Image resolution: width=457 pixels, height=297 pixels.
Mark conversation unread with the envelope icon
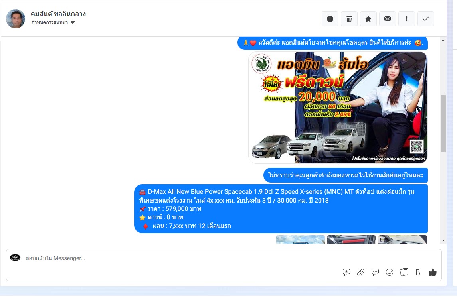tap(387, 19)
